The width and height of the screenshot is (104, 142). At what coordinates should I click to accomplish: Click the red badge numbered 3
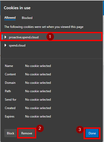coord(80,129)
